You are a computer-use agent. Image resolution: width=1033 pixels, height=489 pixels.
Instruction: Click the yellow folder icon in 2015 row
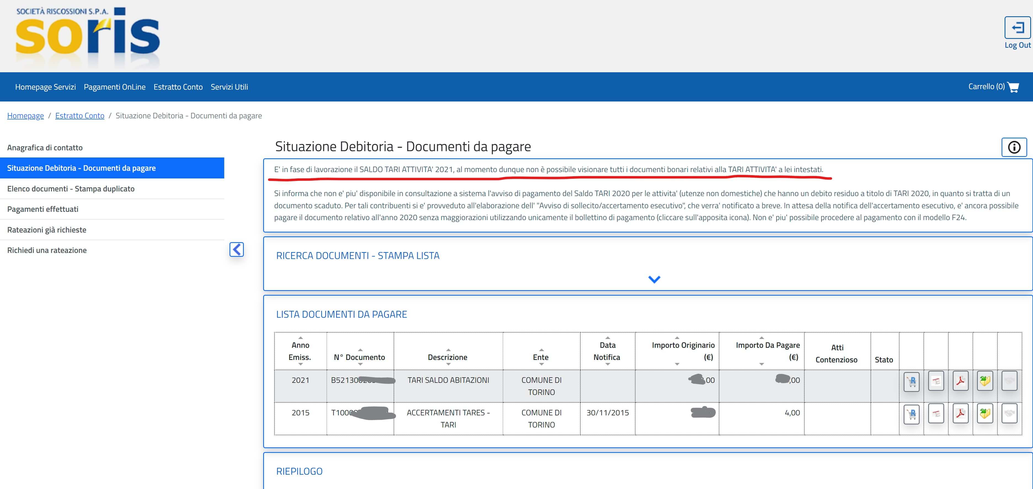[x=985, y=414]
